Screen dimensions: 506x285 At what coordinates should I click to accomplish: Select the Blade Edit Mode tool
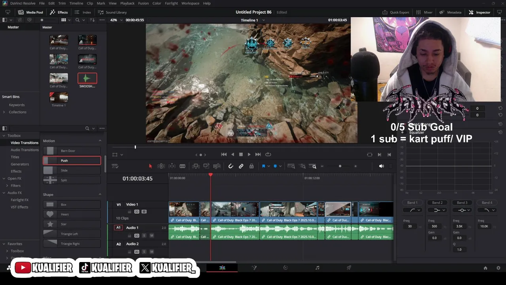click(x=183, y=166)
